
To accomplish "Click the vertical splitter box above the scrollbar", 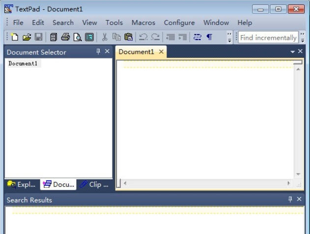I will click(298, 63).
